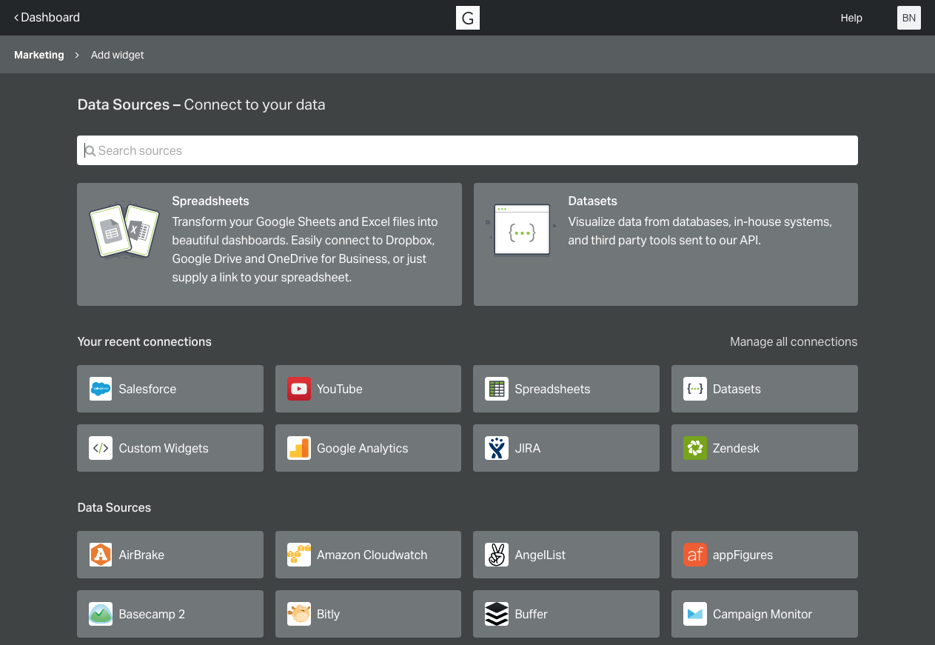Select the Campaign Monitor label
The image size is (935, 645).
(x=763, y=614)
